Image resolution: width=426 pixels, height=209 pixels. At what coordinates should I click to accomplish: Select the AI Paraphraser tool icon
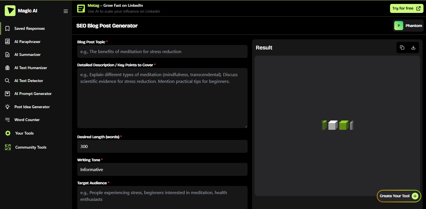[8, 41]
